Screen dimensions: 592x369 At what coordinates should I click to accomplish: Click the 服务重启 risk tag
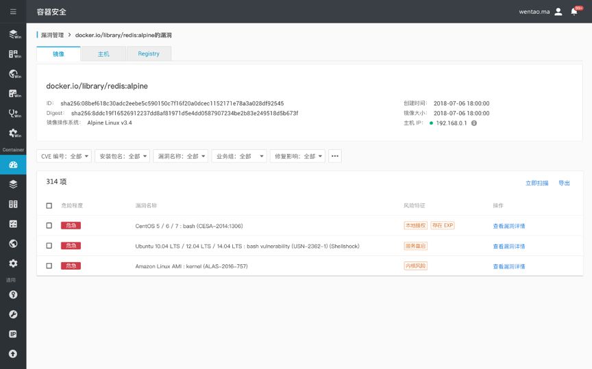[x=416, y=246]
